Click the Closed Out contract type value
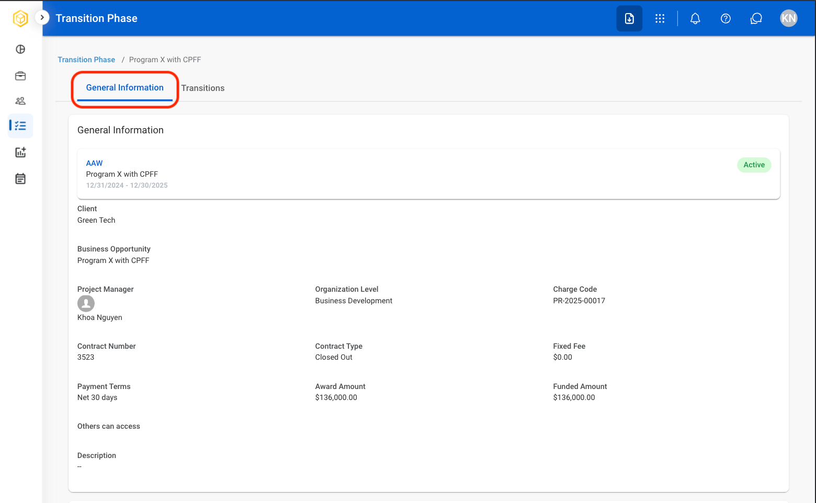This screenshot has width=816, height=503. (334, 357)
